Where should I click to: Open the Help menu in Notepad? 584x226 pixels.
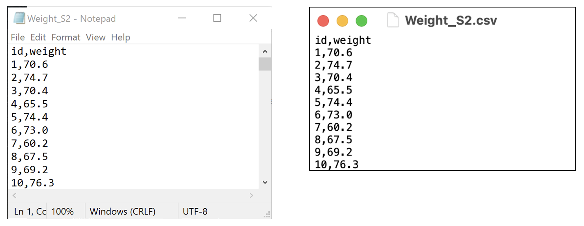(x=121, y=37)
